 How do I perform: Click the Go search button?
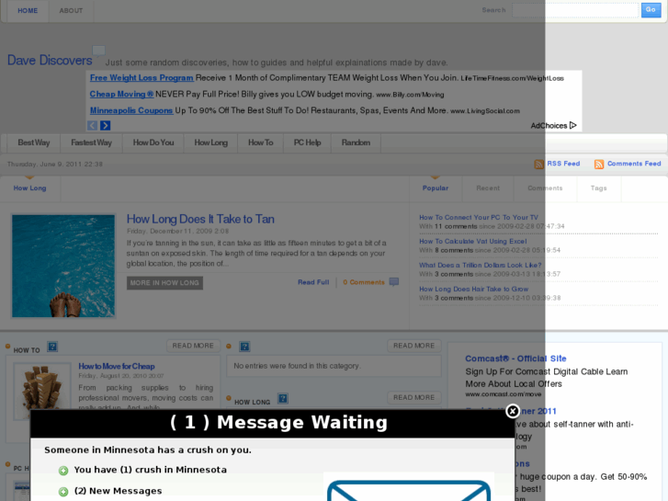651,10
